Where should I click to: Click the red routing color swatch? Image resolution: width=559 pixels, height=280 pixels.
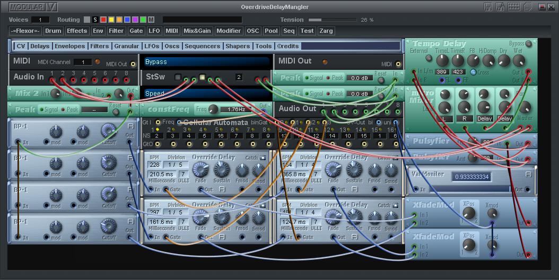(103, 20)
